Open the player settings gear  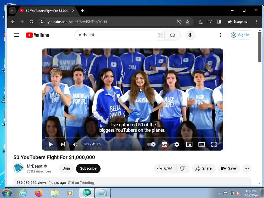177,144
